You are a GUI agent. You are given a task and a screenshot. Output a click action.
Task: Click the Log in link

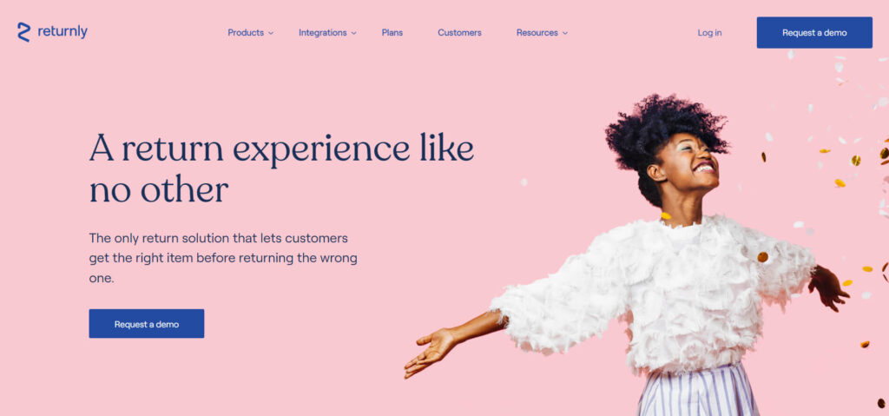tap(709, 32)
